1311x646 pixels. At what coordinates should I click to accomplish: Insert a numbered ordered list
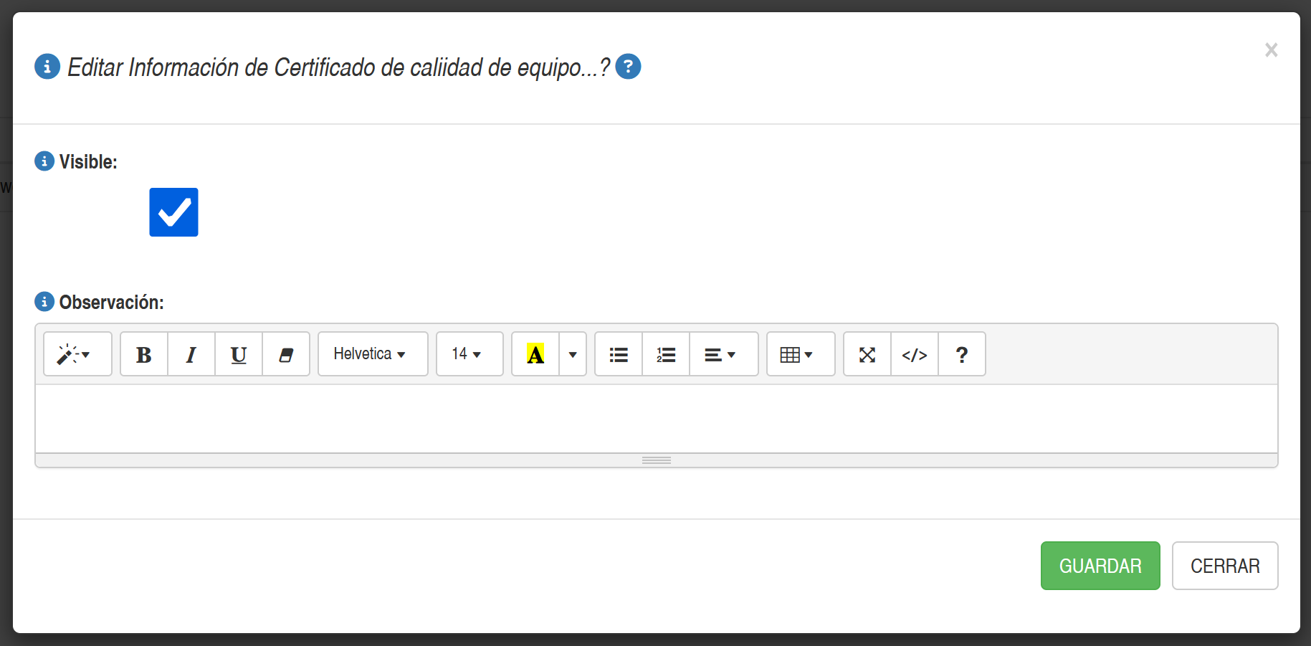[x=666, y=354]
